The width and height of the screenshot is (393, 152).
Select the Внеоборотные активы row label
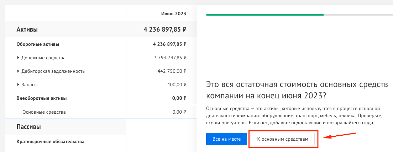click(x=42, y=98)
